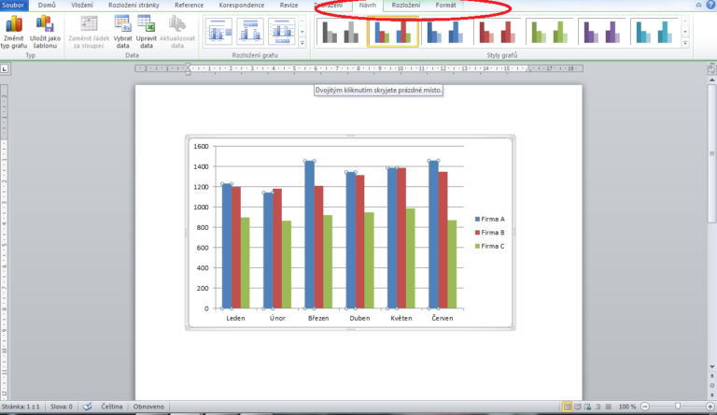The image size is (717, 415).
Task: Apply the all-blue chart style
Action: 443,33
